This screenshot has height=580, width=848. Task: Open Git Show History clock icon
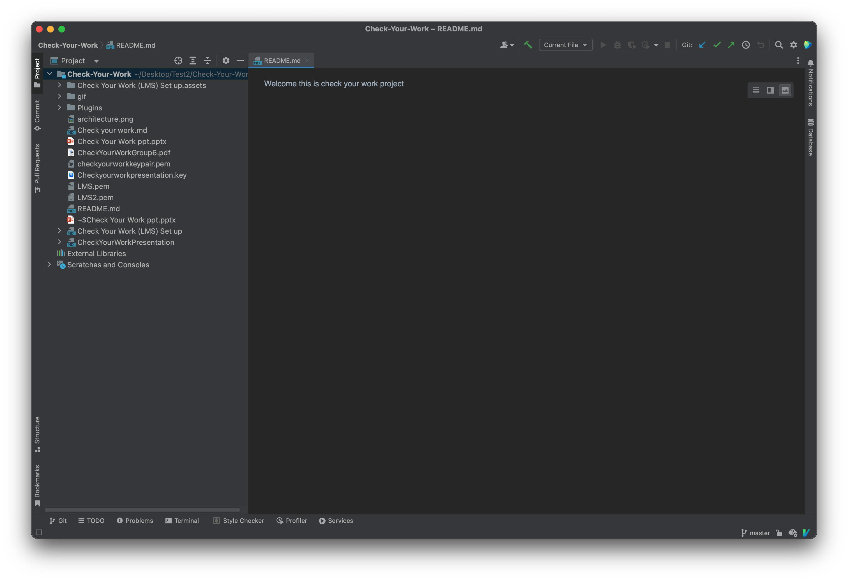tap(746, 45)
